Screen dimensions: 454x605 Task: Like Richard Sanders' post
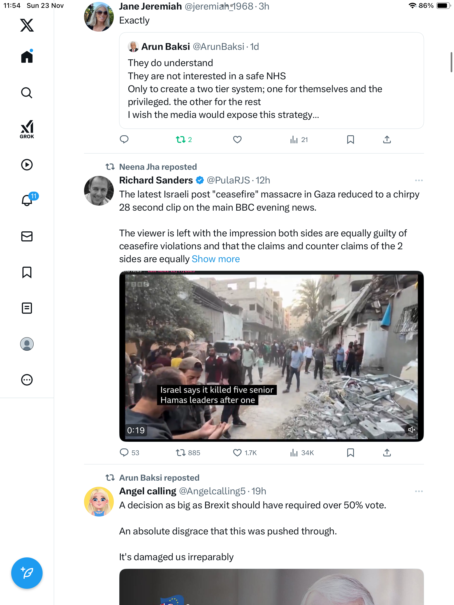click(x=237, y=453)
